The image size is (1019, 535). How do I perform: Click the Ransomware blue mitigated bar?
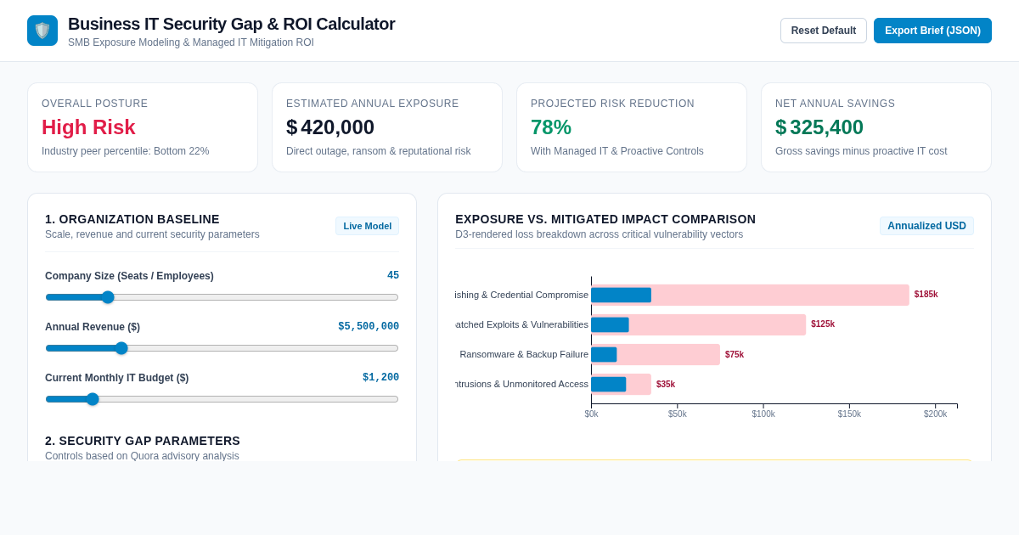click(x=604, y=354)
